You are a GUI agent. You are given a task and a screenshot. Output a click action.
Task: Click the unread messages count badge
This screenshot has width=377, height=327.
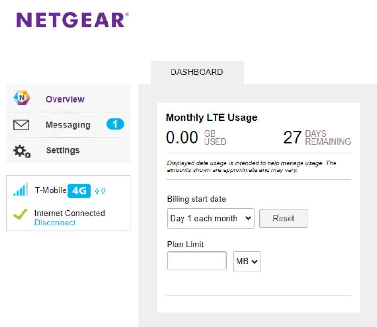coord(115,125)
